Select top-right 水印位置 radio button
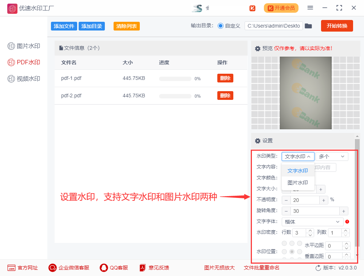The image size is (364, 276). click(300, 243)
